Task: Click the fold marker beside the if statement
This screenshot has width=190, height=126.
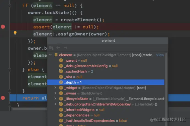Action: [x=9, y=5]
